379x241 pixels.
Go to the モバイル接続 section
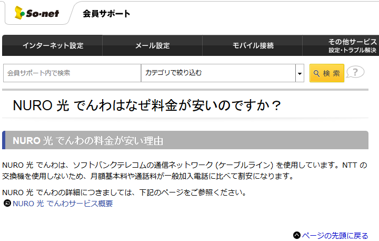(x=253, y=45)
